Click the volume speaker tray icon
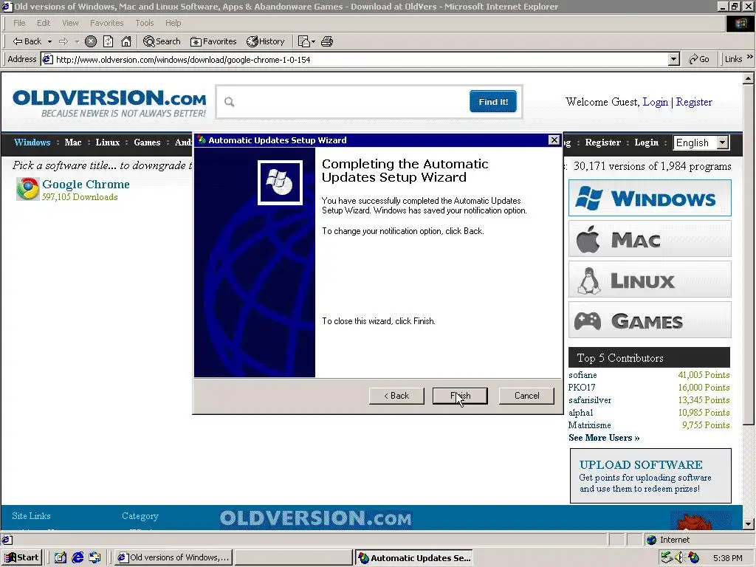This screenshot has width=756, height=567. (x=680, y=557)
